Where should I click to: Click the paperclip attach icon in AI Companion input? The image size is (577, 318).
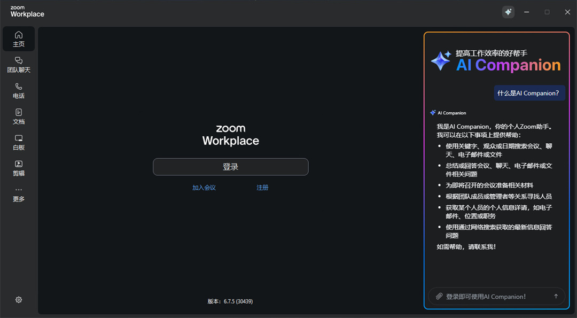pyautogui.click(x=439, y=296)
